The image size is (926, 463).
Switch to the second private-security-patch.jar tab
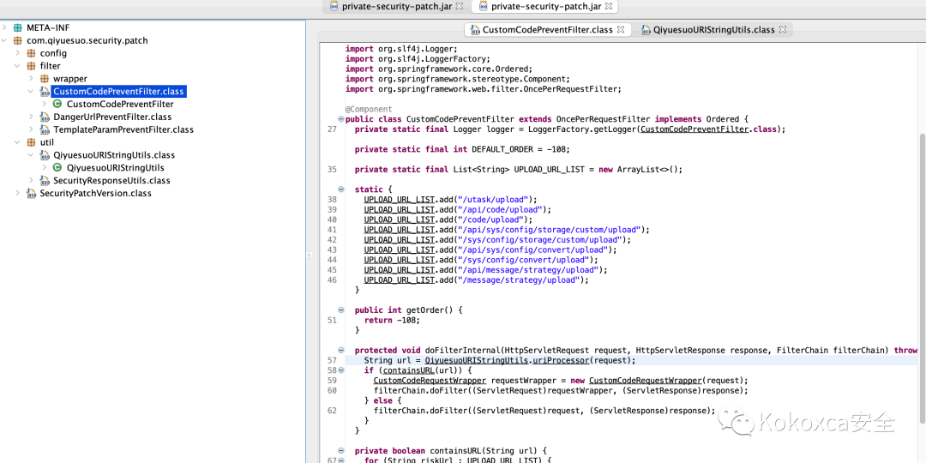click(547, 7)
